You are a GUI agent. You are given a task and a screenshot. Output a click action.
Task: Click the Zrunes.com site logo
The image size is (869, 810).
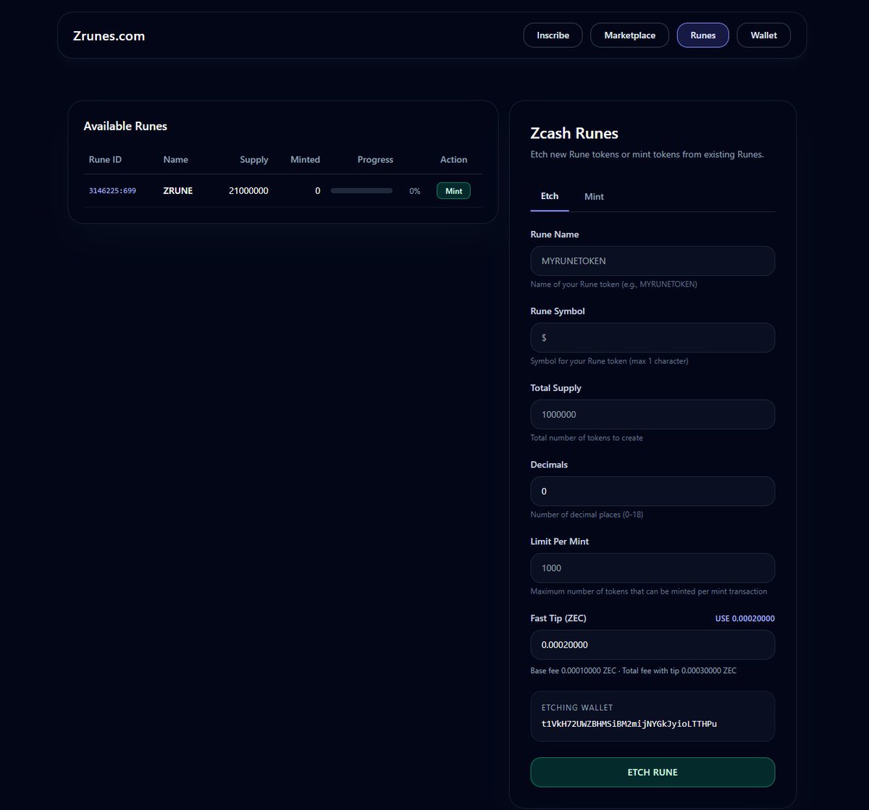[109, 35]
